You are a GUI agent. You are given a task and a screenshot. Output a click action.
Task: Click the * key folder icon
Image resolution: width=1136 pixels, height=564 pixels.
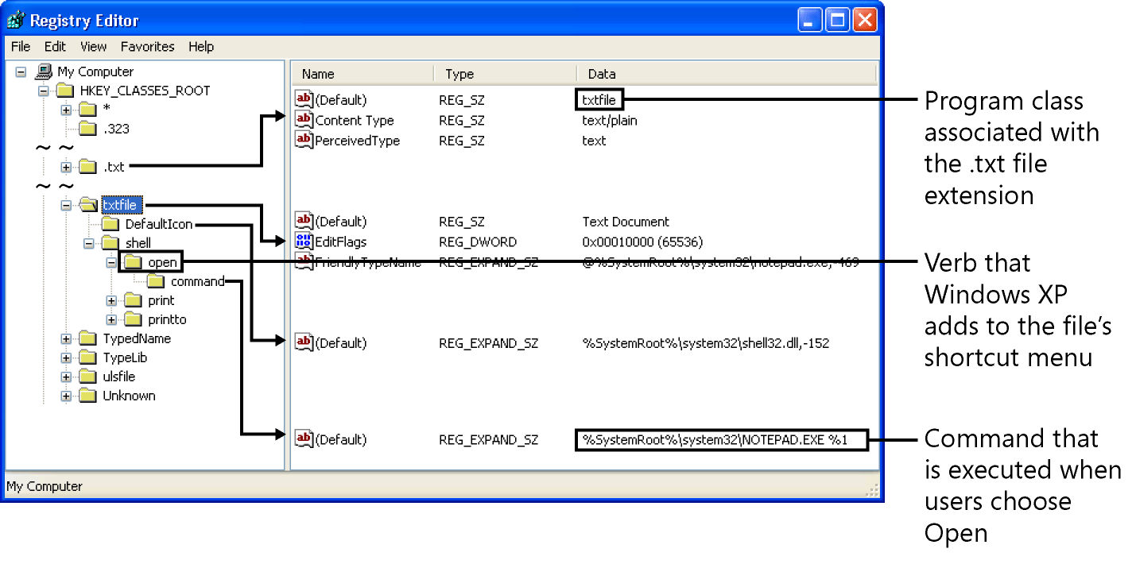click(87, 110)
